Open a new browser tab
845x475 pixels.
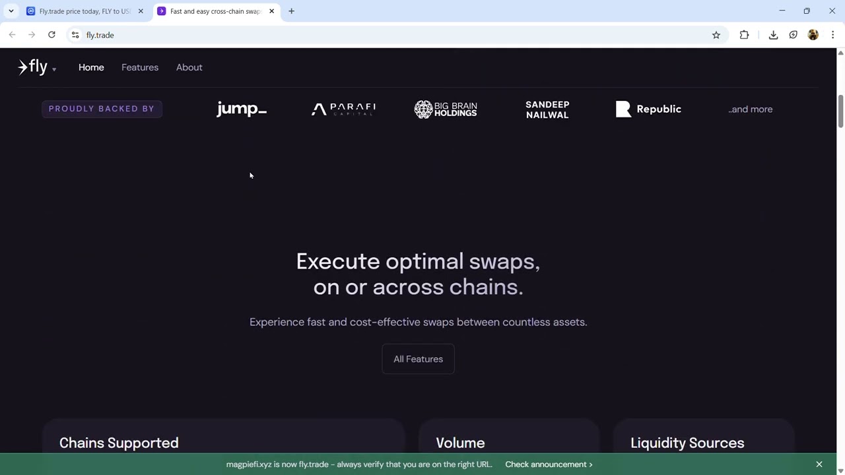pyautogui.click(x=291, y=11)
